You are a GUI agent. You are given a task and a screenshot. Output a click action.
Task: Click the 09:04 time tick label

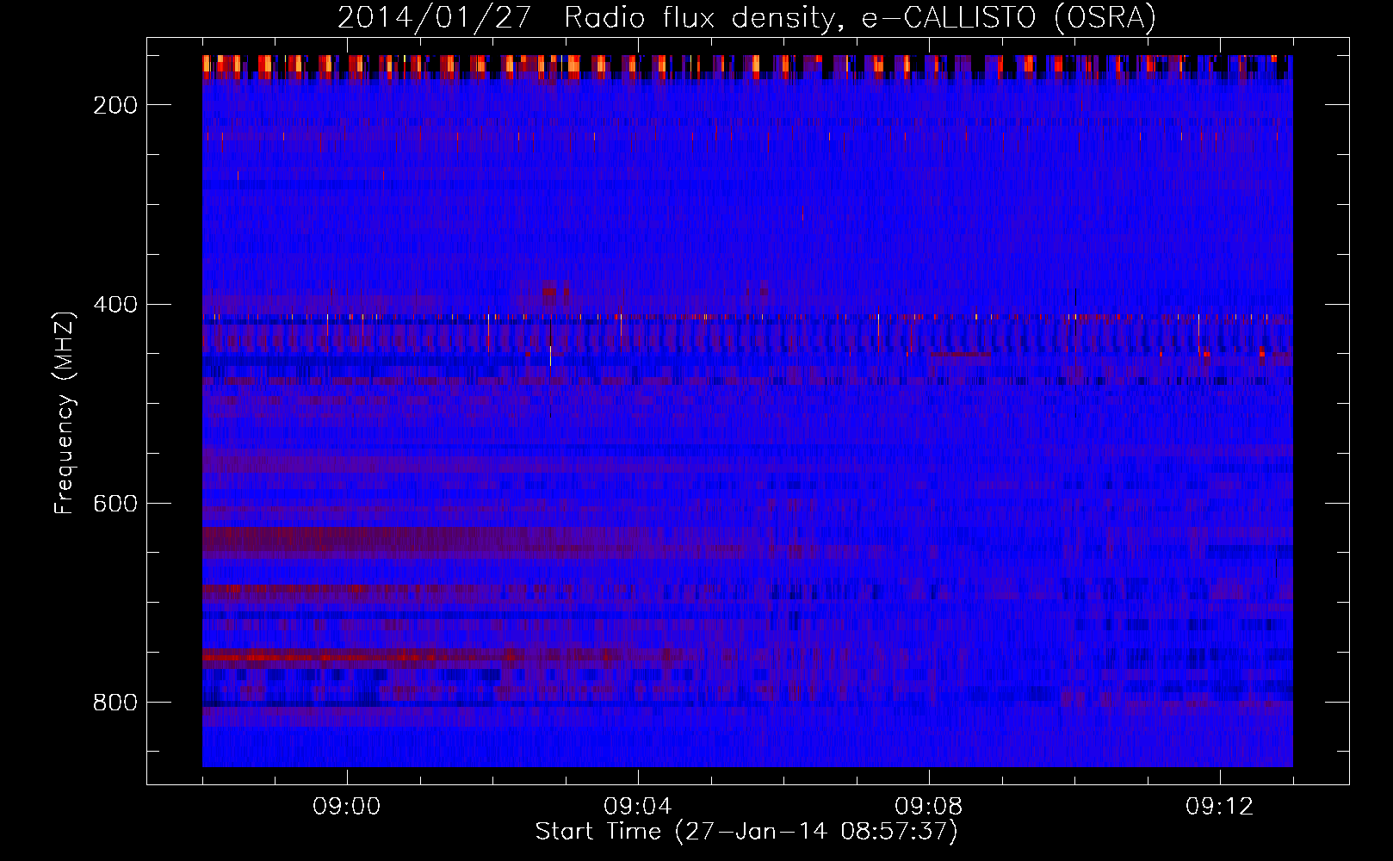638,807
